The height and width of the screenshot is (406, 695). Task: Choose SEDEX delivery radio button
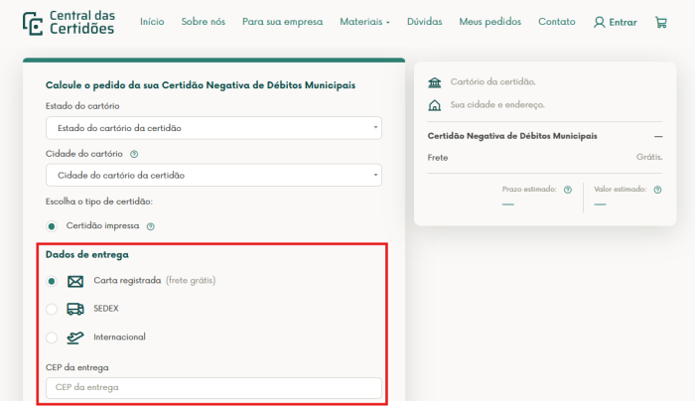coord(52,309)
